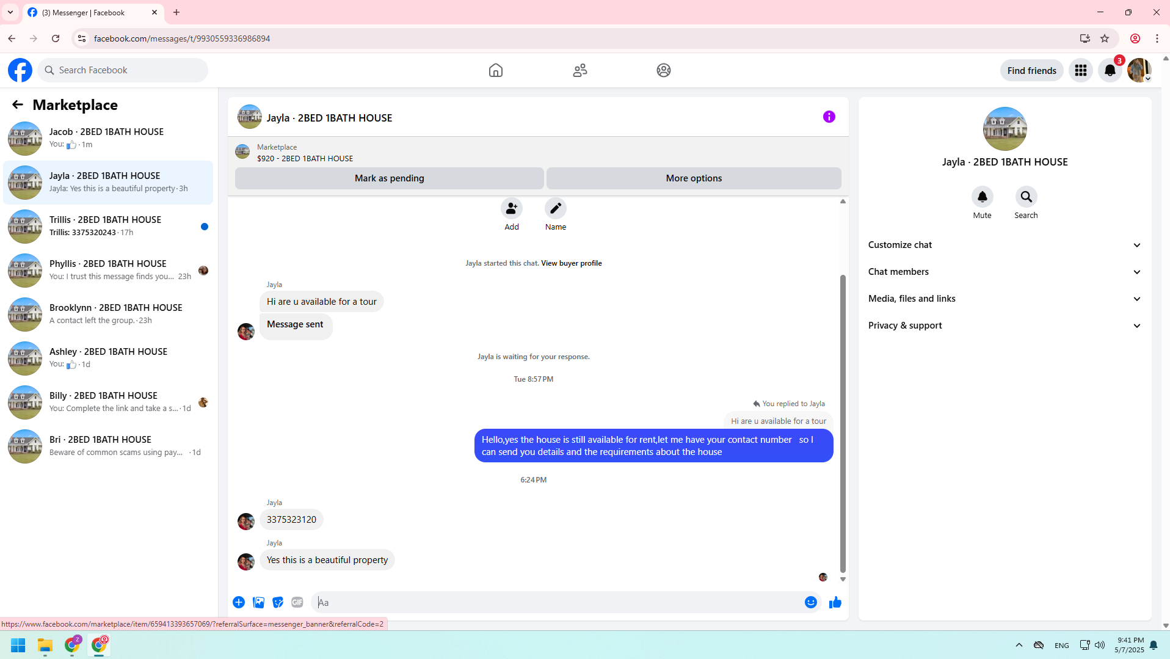Click 'Yes this is a beautiful property' message
The image size is (1170, 659).
(x=327, y=560)
